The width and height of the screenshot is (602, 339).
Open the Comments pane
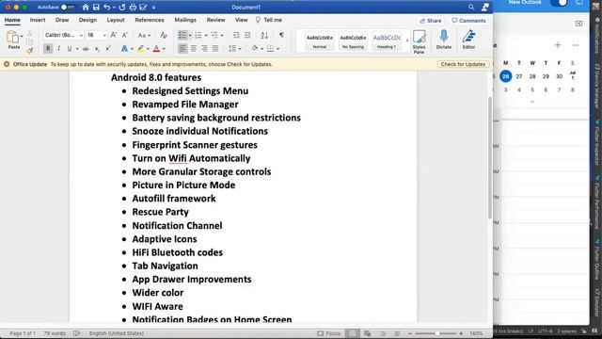[x=468, y=21]
